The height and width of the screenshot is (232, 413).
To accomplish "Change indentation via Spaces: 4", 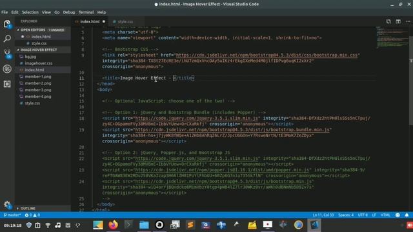I will pos(346,215).
